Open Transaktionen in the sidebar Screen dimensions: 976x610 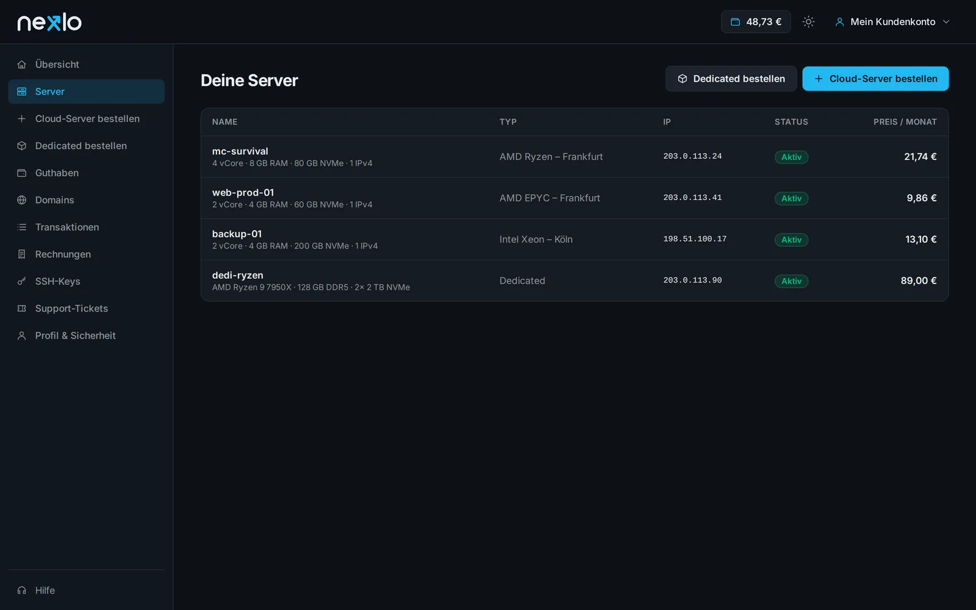(87, 228)
